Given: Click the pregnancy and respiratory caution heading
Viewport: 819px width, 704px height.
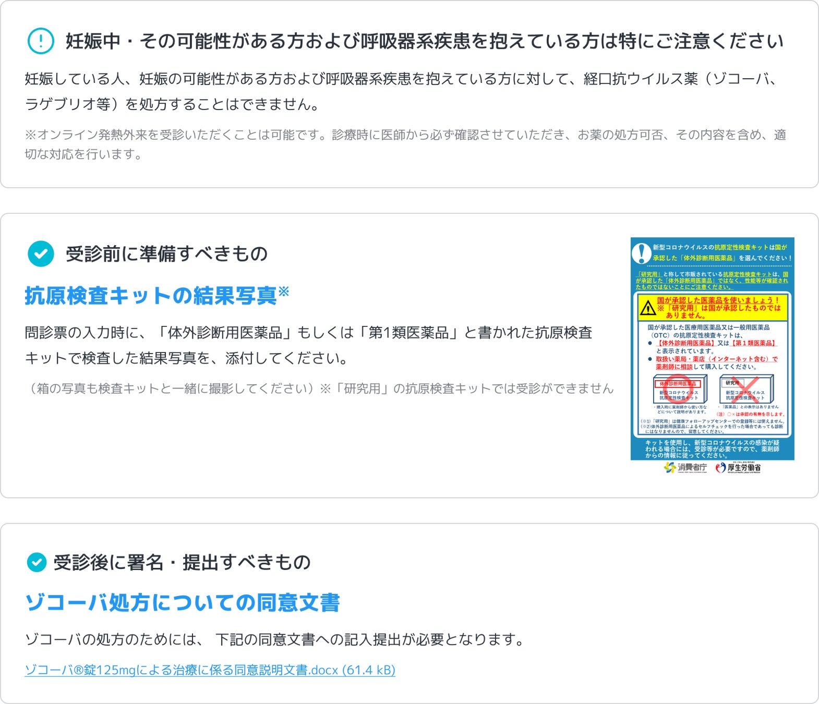Looking at the screenshot, I should (x=425, y=41).
